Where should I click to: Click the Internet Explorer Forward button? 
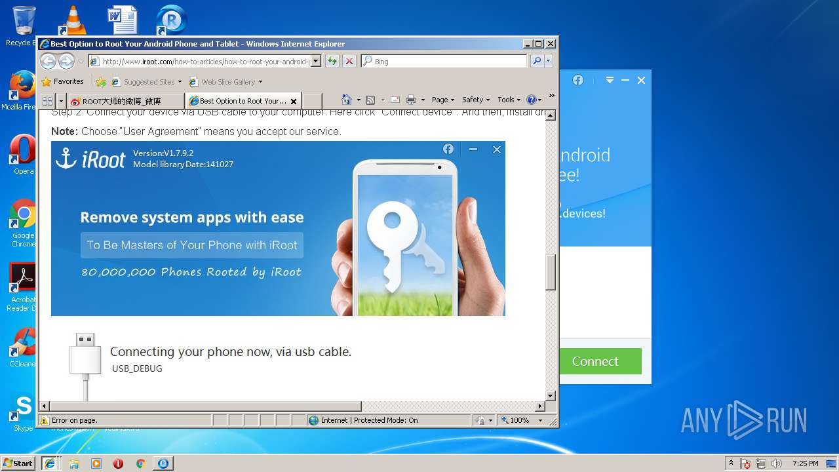click(x=66, y=61)
